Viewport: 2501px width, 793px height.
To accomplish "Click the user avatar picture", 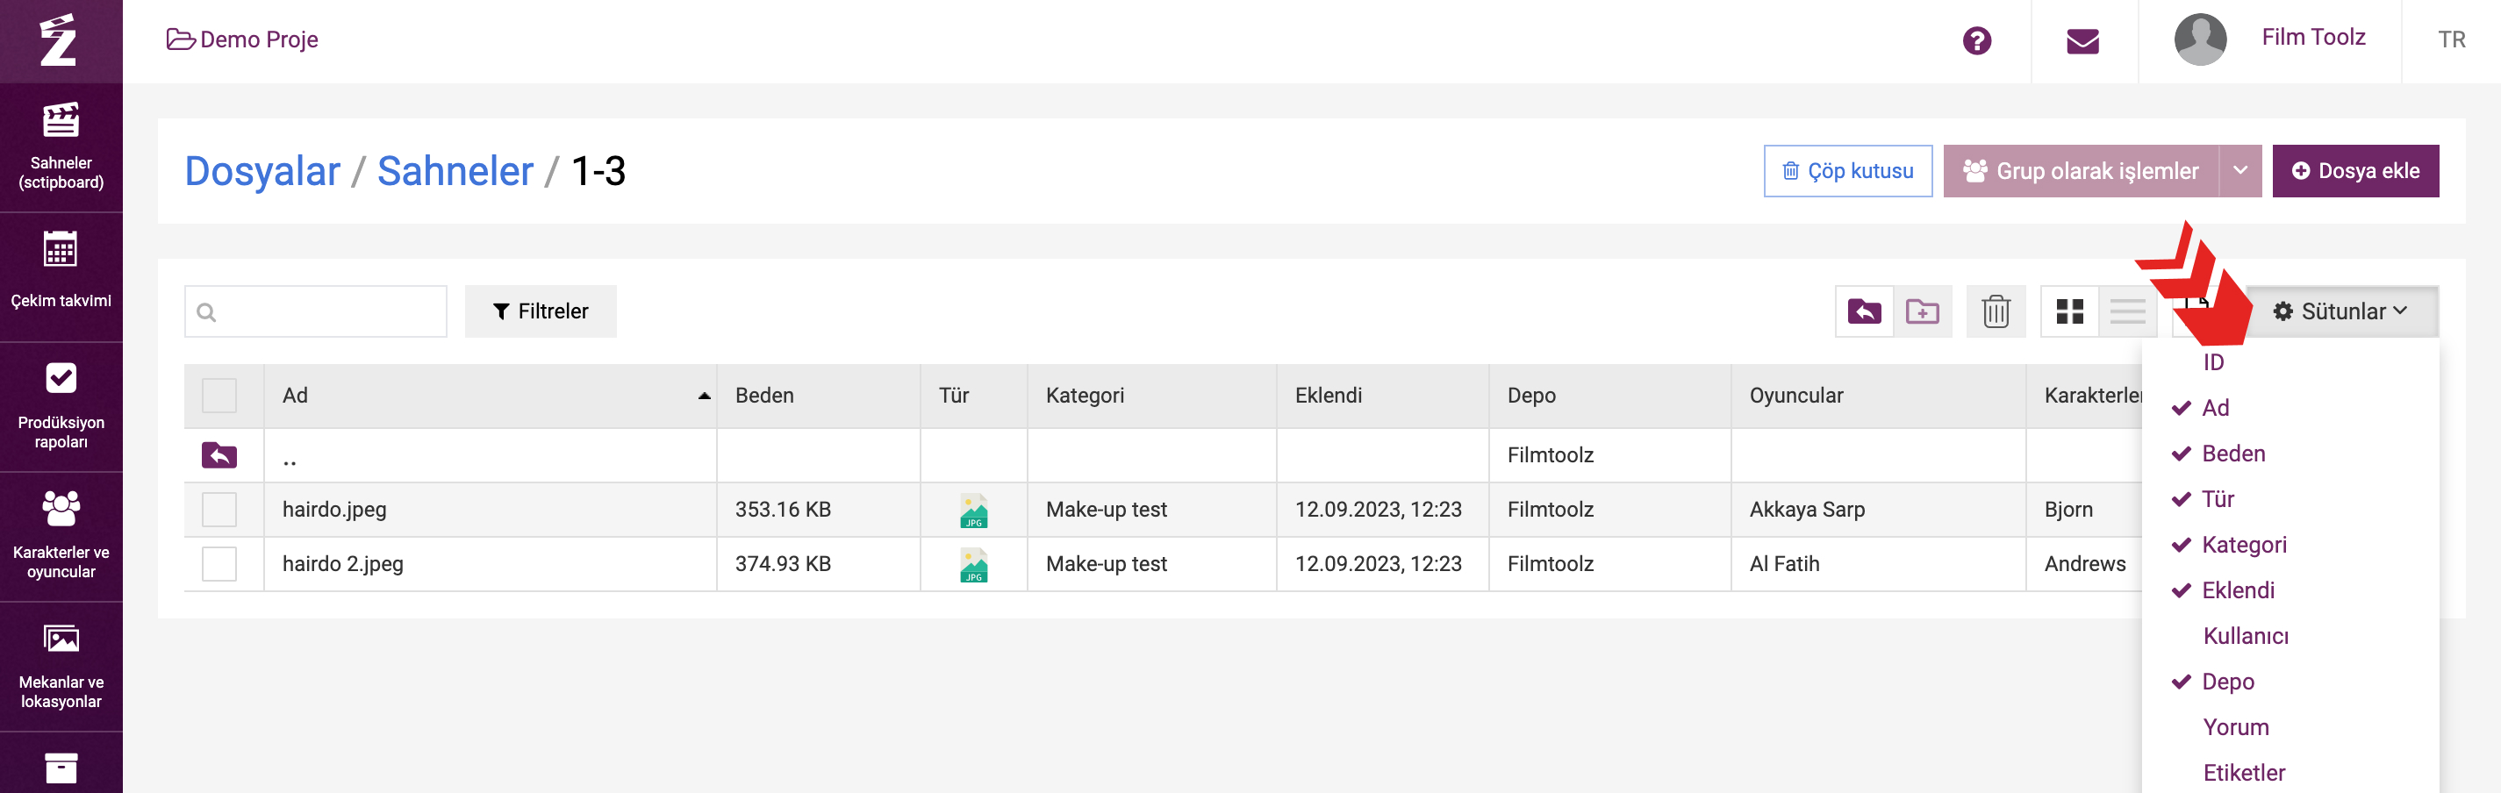I will [x=2200, y=39].
